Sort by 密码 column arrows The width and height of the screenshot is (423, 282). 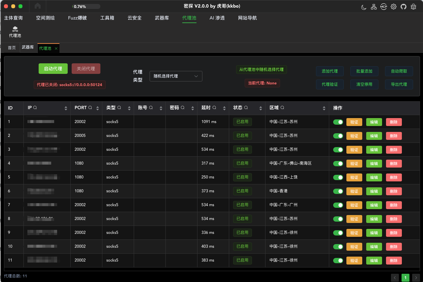[x=193, y=108]
